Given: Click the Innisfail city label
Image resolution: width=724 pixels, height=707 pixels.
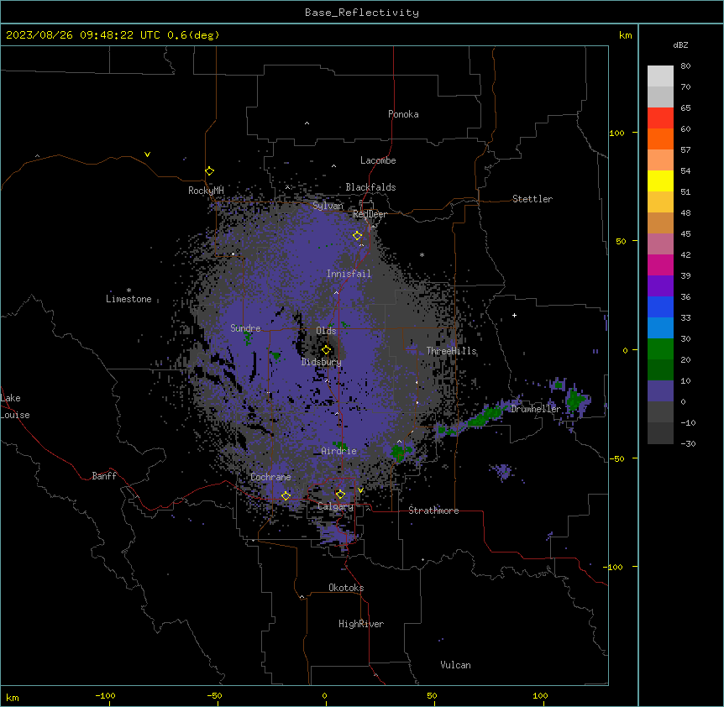Looking at the screenshot, I should (349, 274).
